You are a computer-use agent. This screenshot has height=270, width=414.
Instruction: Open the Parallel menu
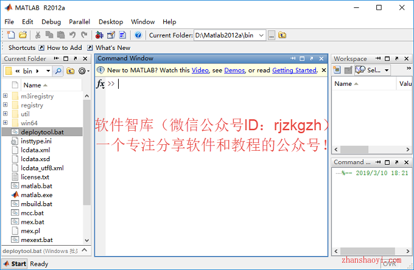tap(80, 22)
